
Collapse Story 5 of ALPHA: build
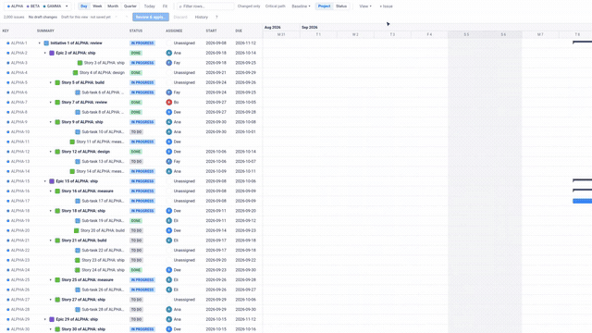pos(51,82)
